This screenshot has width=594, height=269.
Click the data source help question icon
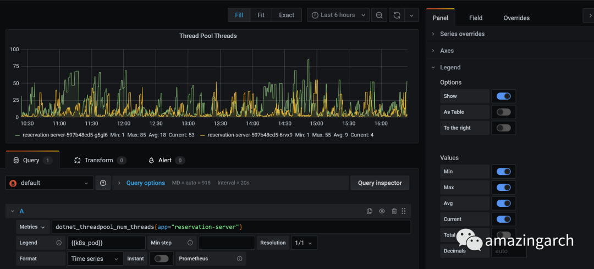tap(103, 183)
